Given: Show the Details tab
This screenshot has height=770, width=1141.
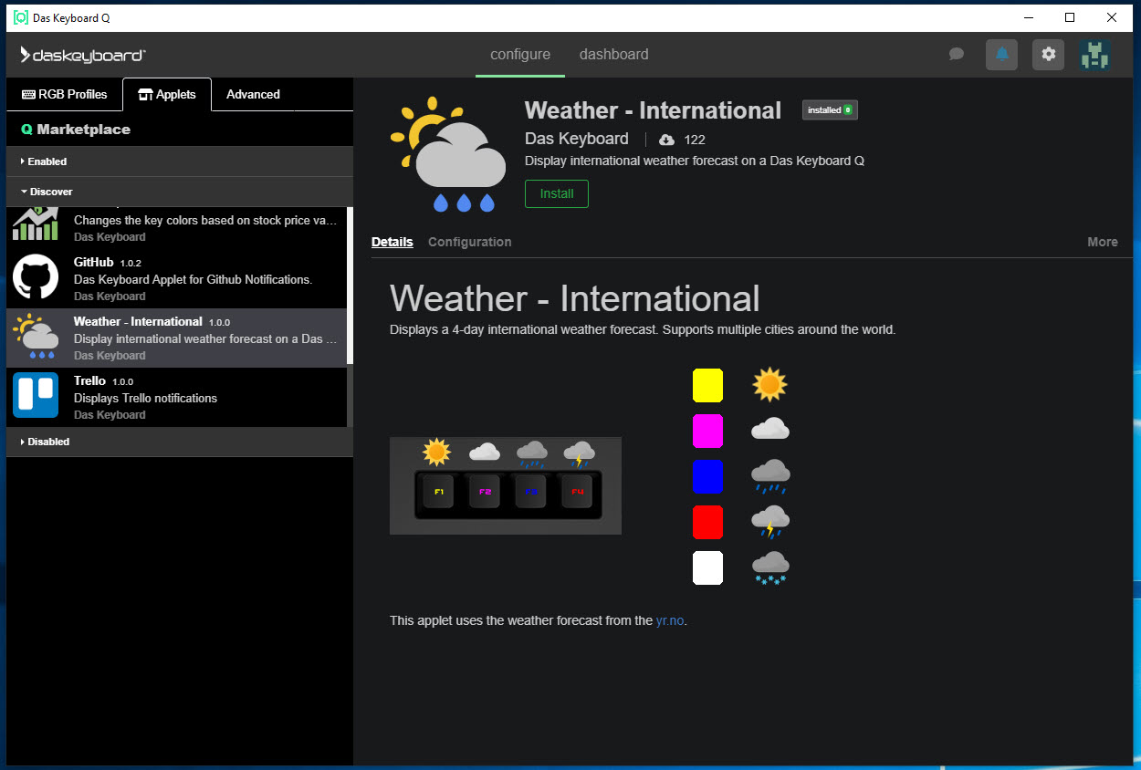Looking at the screenshot, I should click(x=393, y=242).
